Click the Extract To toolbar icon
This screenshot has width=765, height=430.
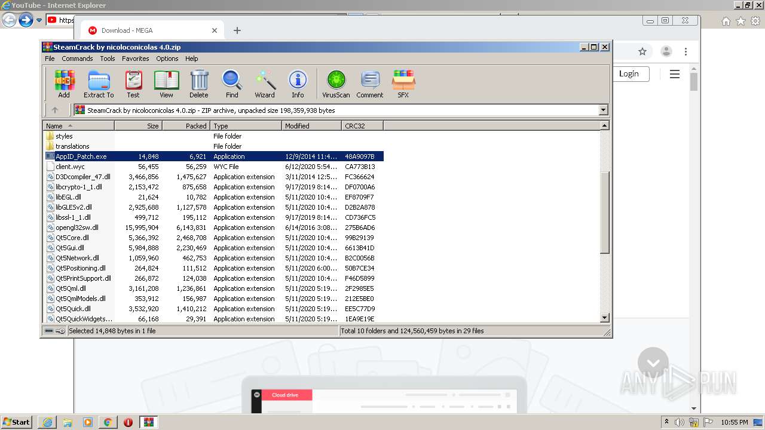coord(99,84)
